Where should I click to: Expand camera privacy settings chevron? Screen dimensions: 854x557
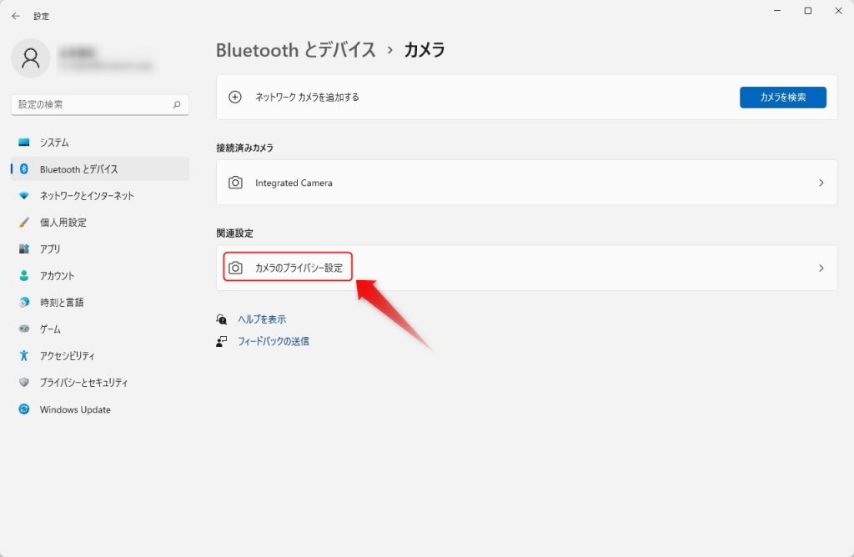[821, 268]
